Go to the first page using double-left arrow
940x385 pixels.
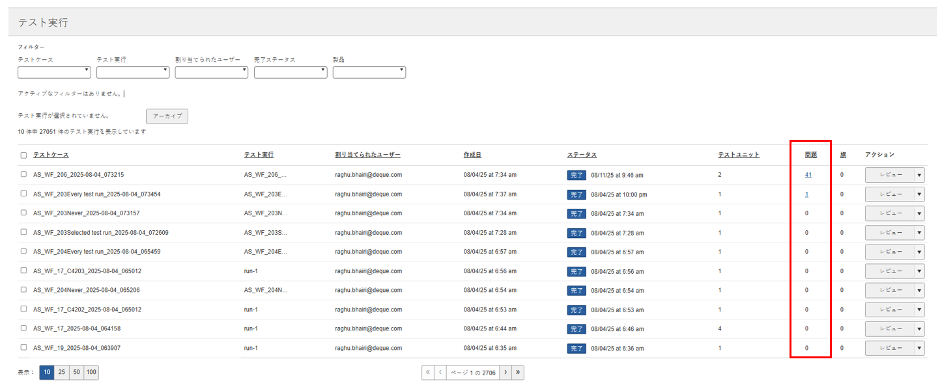427,372
